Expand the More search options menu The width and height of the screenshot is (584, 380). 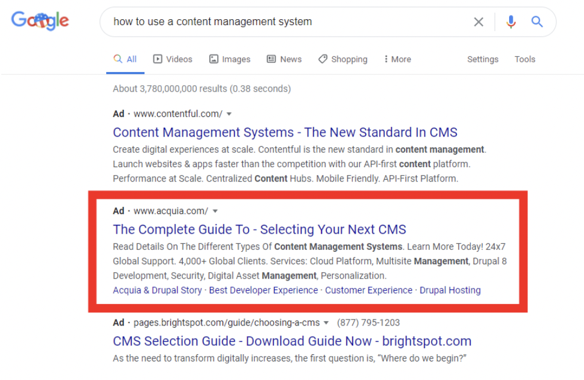click(x=398, y=59)
